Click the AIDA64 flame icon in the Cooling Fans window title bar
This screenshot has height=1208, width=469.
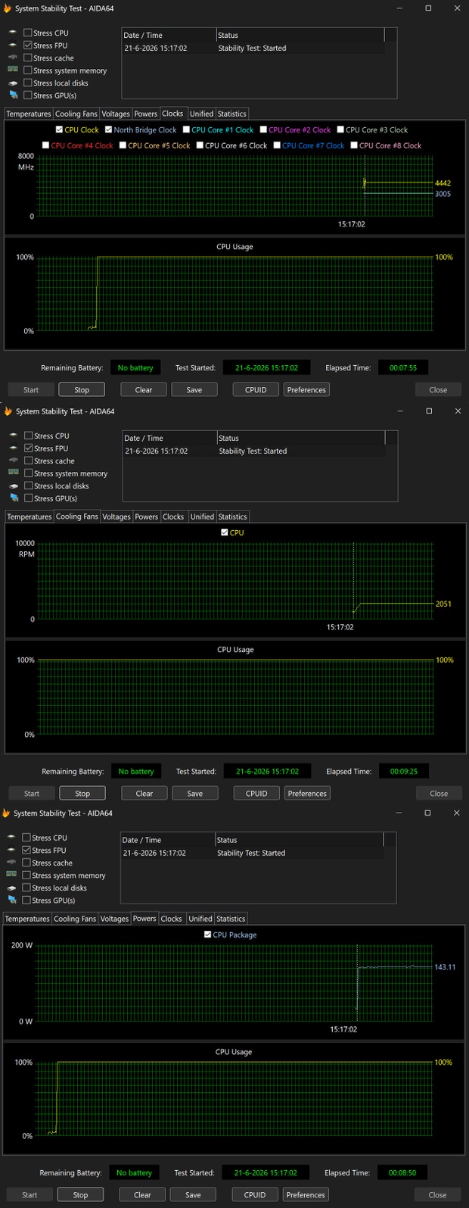pos(8,411)
